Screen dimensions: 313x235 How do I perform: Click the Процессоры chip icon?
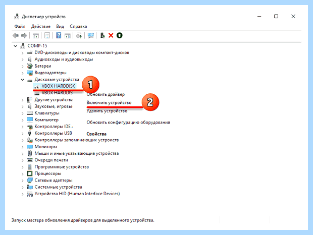tap(30, 173)
